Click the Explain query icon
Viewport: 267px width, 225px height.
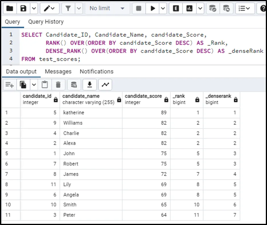coord(176,8)
